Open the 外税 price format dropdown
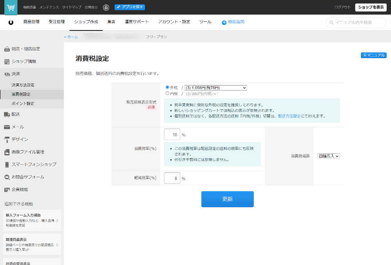Screen dimensions: 391x265 click(216, 87)
